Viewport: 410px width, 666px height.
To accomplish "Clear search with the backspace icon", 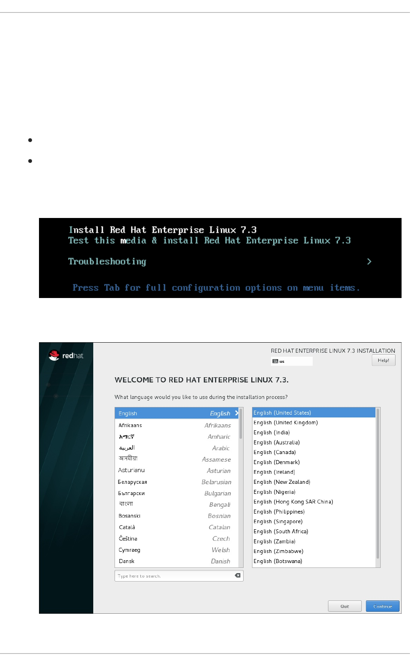I will [238, 576].
